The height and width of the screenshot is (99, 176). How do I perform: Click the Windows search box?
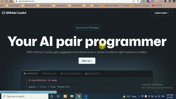25,96
